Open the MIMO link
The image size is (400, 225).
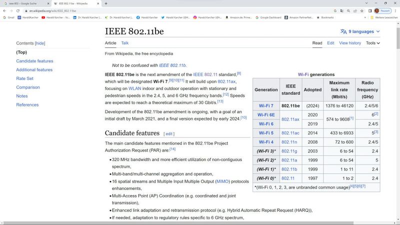[222, 181]
